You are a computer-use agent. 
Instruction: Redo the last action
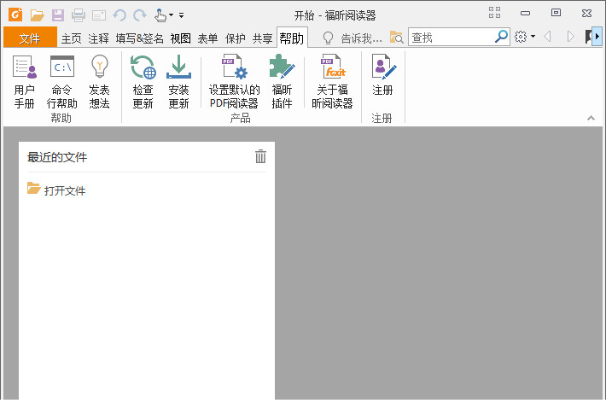pyautogui.click(x=139, y=15)
